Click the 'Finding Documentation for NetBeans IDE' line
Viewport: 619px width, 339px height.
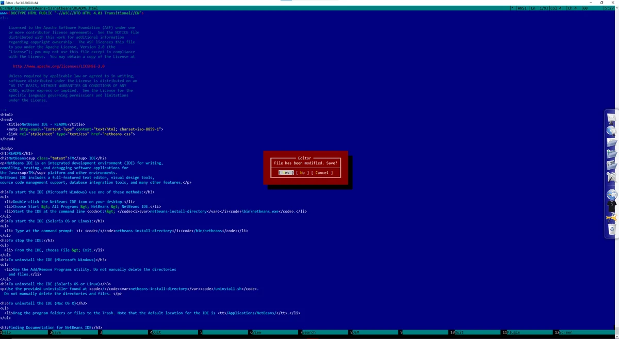point(51,327)
